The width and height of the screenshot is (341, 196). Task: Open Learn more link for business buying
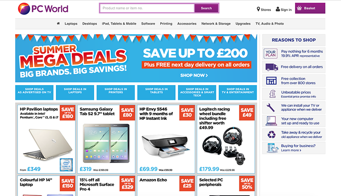pyautogui.click(x=291, y=150)
